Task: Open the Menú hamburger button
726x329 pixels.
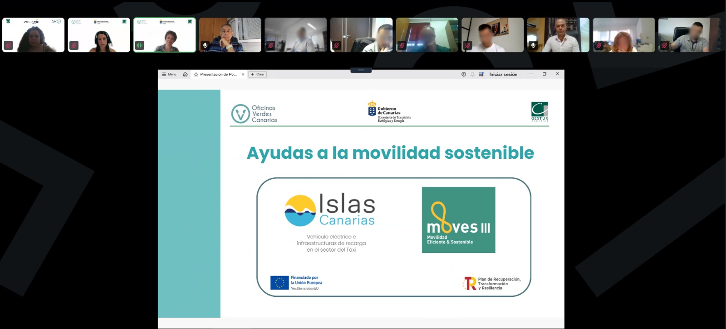Action: click(x=169, y=74)
